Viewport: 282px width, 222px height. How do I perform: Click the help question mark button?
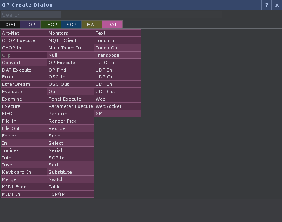(266, 5)
